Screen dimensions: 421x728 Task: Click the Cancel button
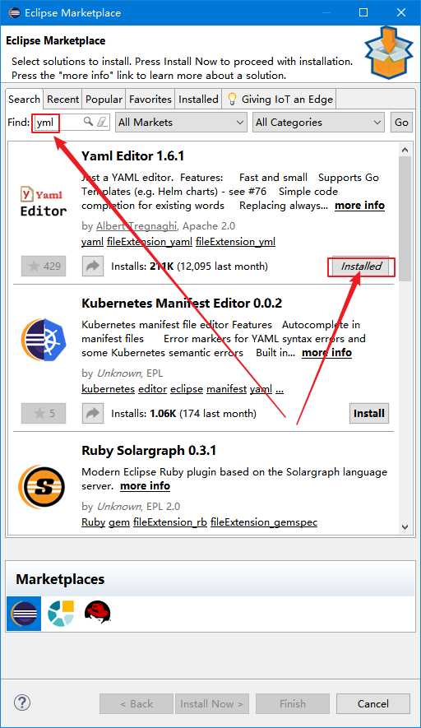[373, 704]
